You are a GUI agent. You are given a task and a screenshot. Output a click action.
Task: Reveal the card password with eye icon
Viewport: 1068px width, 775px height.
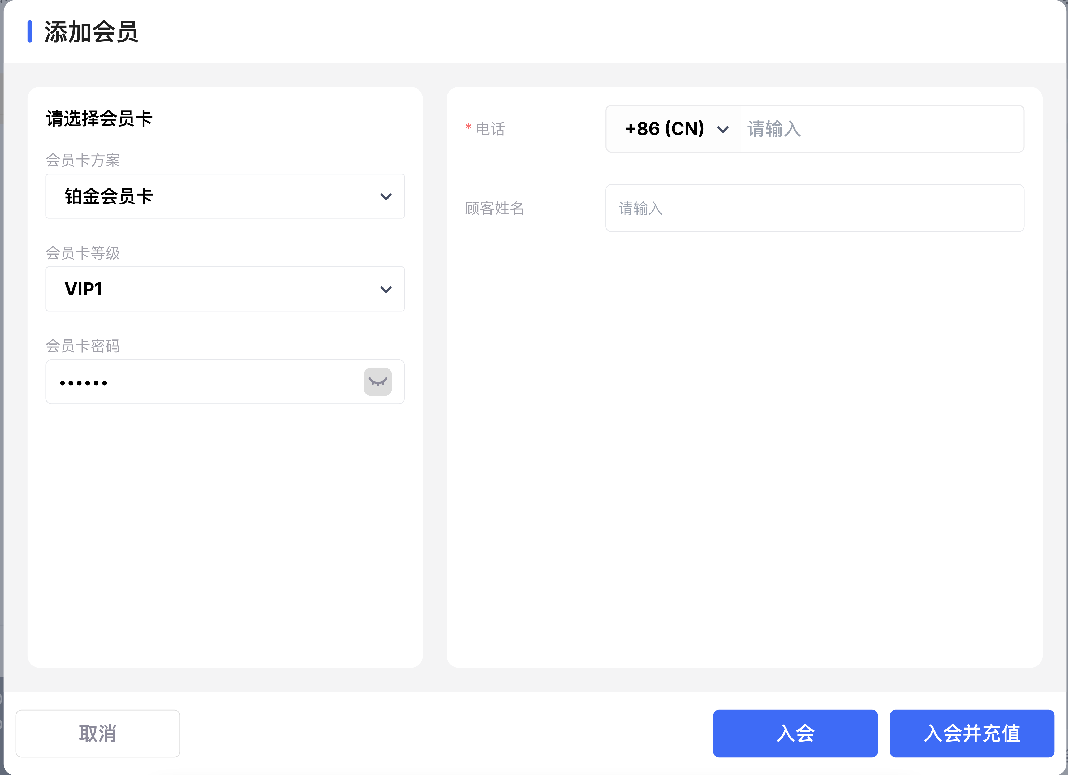pos(377,381)
